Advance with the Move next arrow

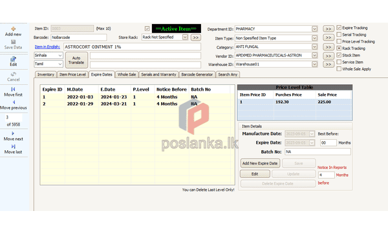[13, 133]
